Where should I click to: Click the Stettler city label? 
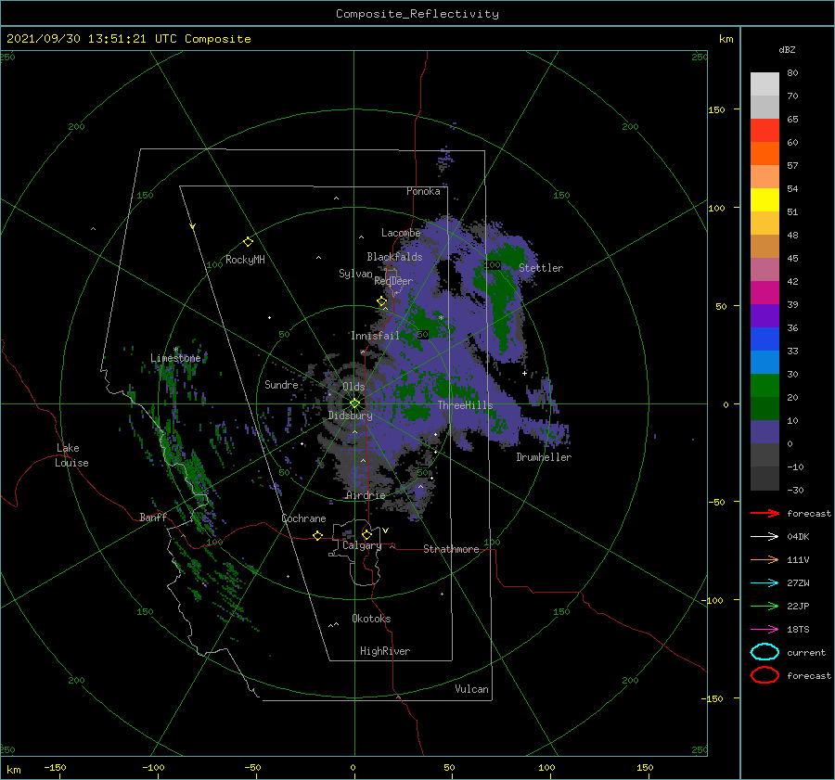pos(541,268)
